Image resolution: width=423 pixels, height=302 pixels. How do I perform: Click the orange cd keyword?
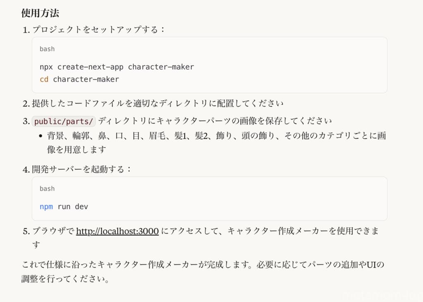coord(44,79)
